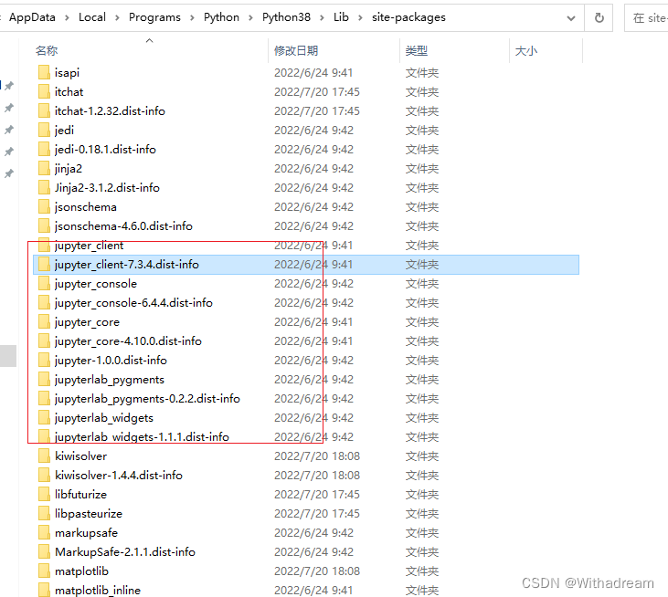The height and width of the screenshot is (597, 668).
Task: Click the 文件夹 type cell for matplotlib
Action: [422, 571]
